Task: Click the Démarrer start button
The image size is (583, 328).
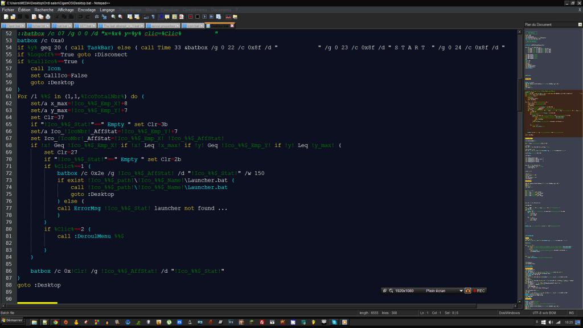Action: (13, 321)
